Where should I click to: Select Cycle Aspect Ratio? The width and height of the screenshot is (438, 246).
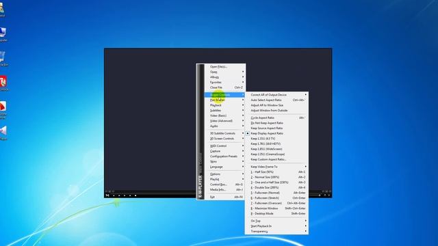276,118
